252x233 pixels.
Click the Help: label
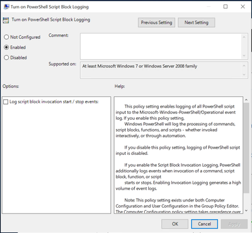pos(120,86)
